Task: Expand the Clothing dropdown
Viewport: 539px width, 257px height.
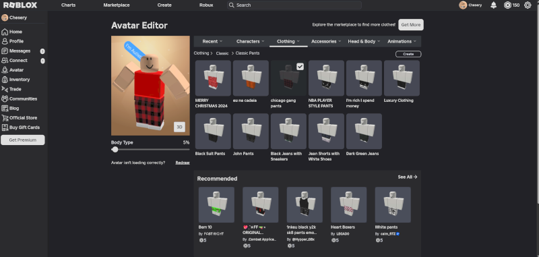Action: pyautogui.click(x=288, y=41)
